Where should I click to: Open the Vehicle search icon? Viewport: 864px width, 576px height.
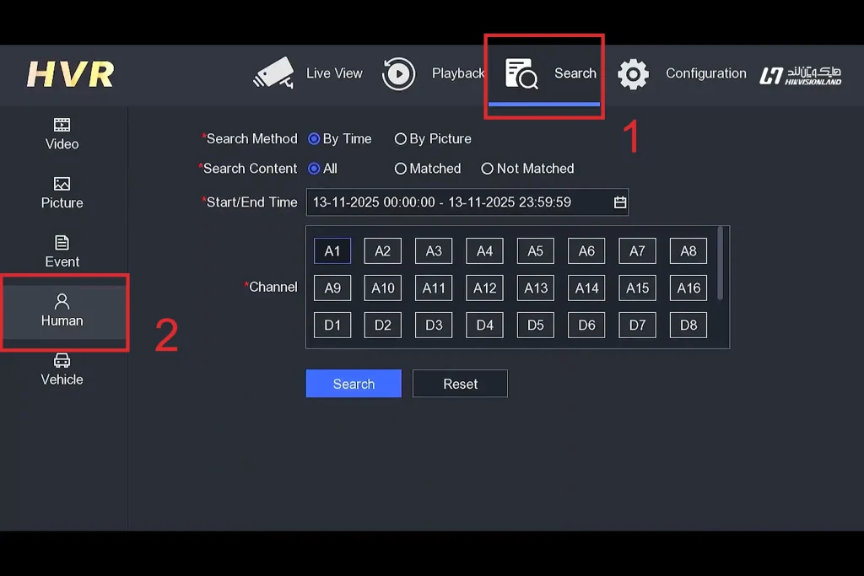62,359
